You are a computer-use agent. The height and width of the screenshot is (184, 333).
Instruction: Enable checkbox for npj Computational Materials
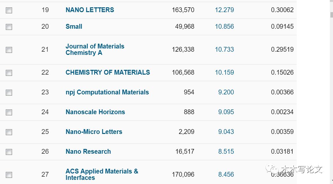click(9, 92)
